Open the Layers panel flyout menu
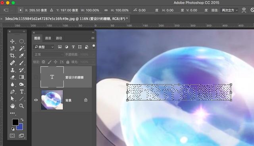The height and width of the screenshot is (146, 254). (93, 38)
